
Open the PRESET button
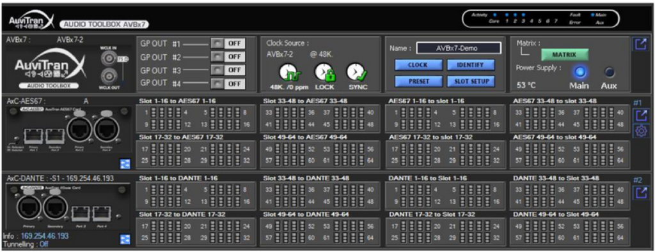pos(418,81)
